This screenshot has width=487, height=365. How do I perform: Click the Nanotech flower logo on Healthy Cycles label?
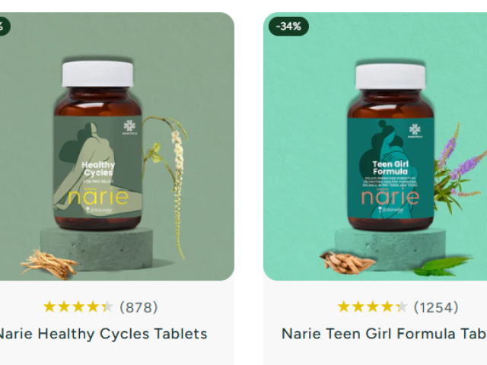pyautogui.click(x=129, y=127)
